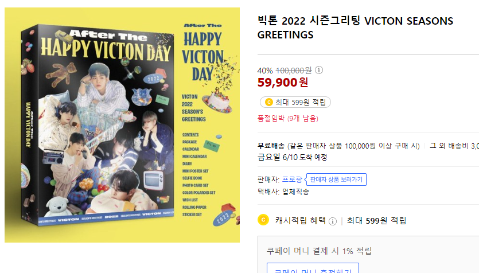Click the 품절임박 (9개 남음) stock notice
The height and width of the screenshot is (273, 479).
288,119
